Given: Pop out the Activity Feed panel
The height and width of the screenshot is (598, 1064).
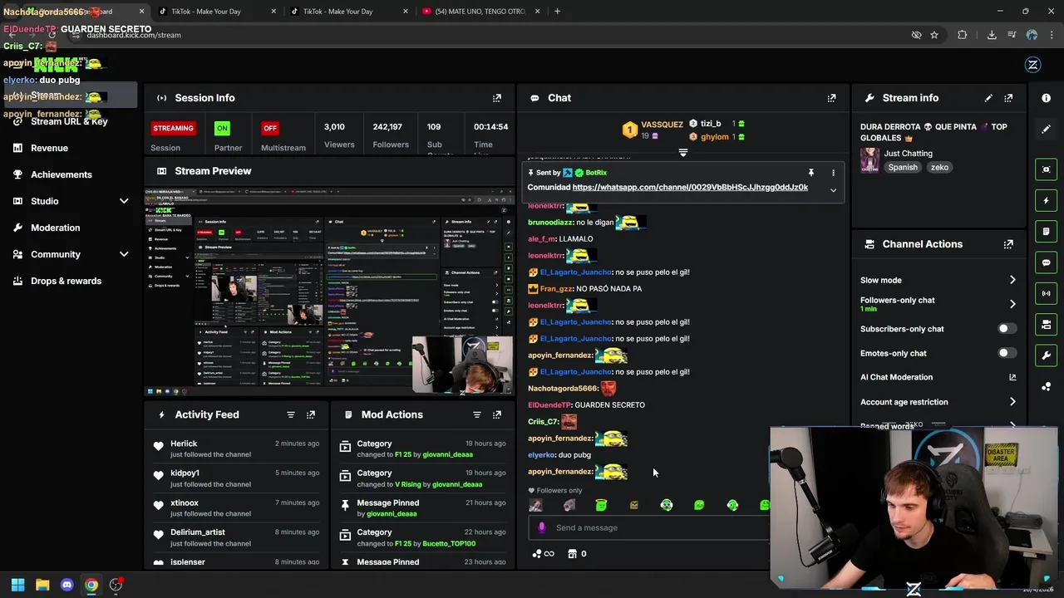Looking at the screenshot, I should 311,414.
